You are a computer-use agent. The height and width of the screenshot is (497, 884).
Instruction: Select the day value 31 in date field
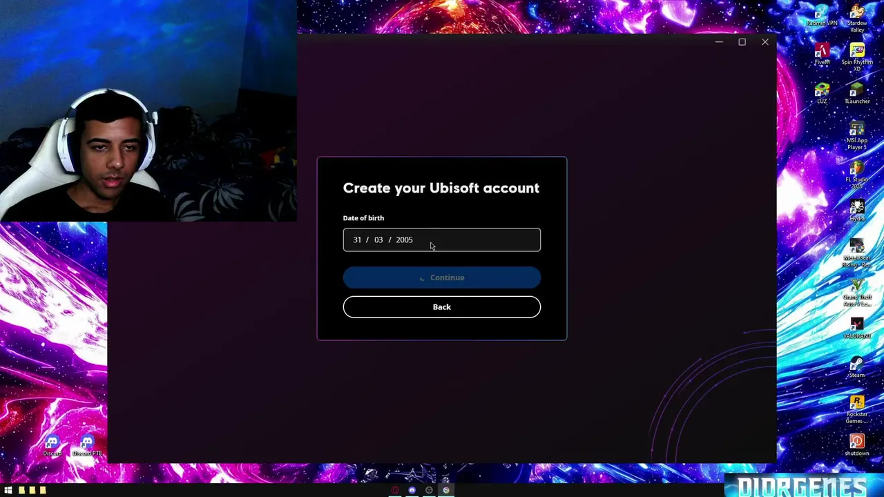pyautogui.click(x=357, y=240)
